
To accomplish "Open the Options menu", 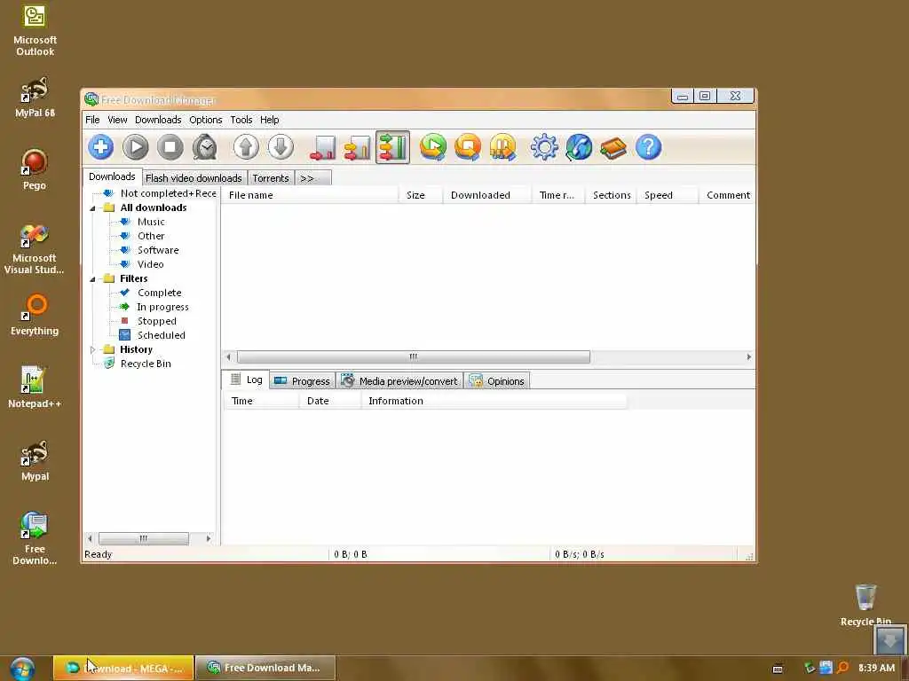I will 206,120.
